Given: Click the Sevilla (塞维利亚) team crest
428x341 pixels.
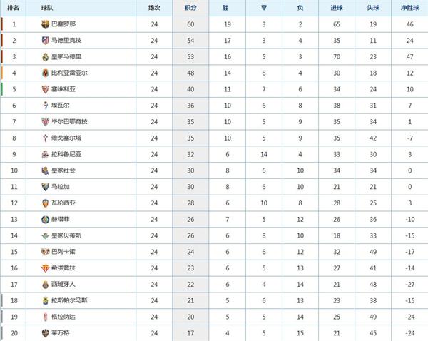Looking at the screenshot, I should [46, 89].
